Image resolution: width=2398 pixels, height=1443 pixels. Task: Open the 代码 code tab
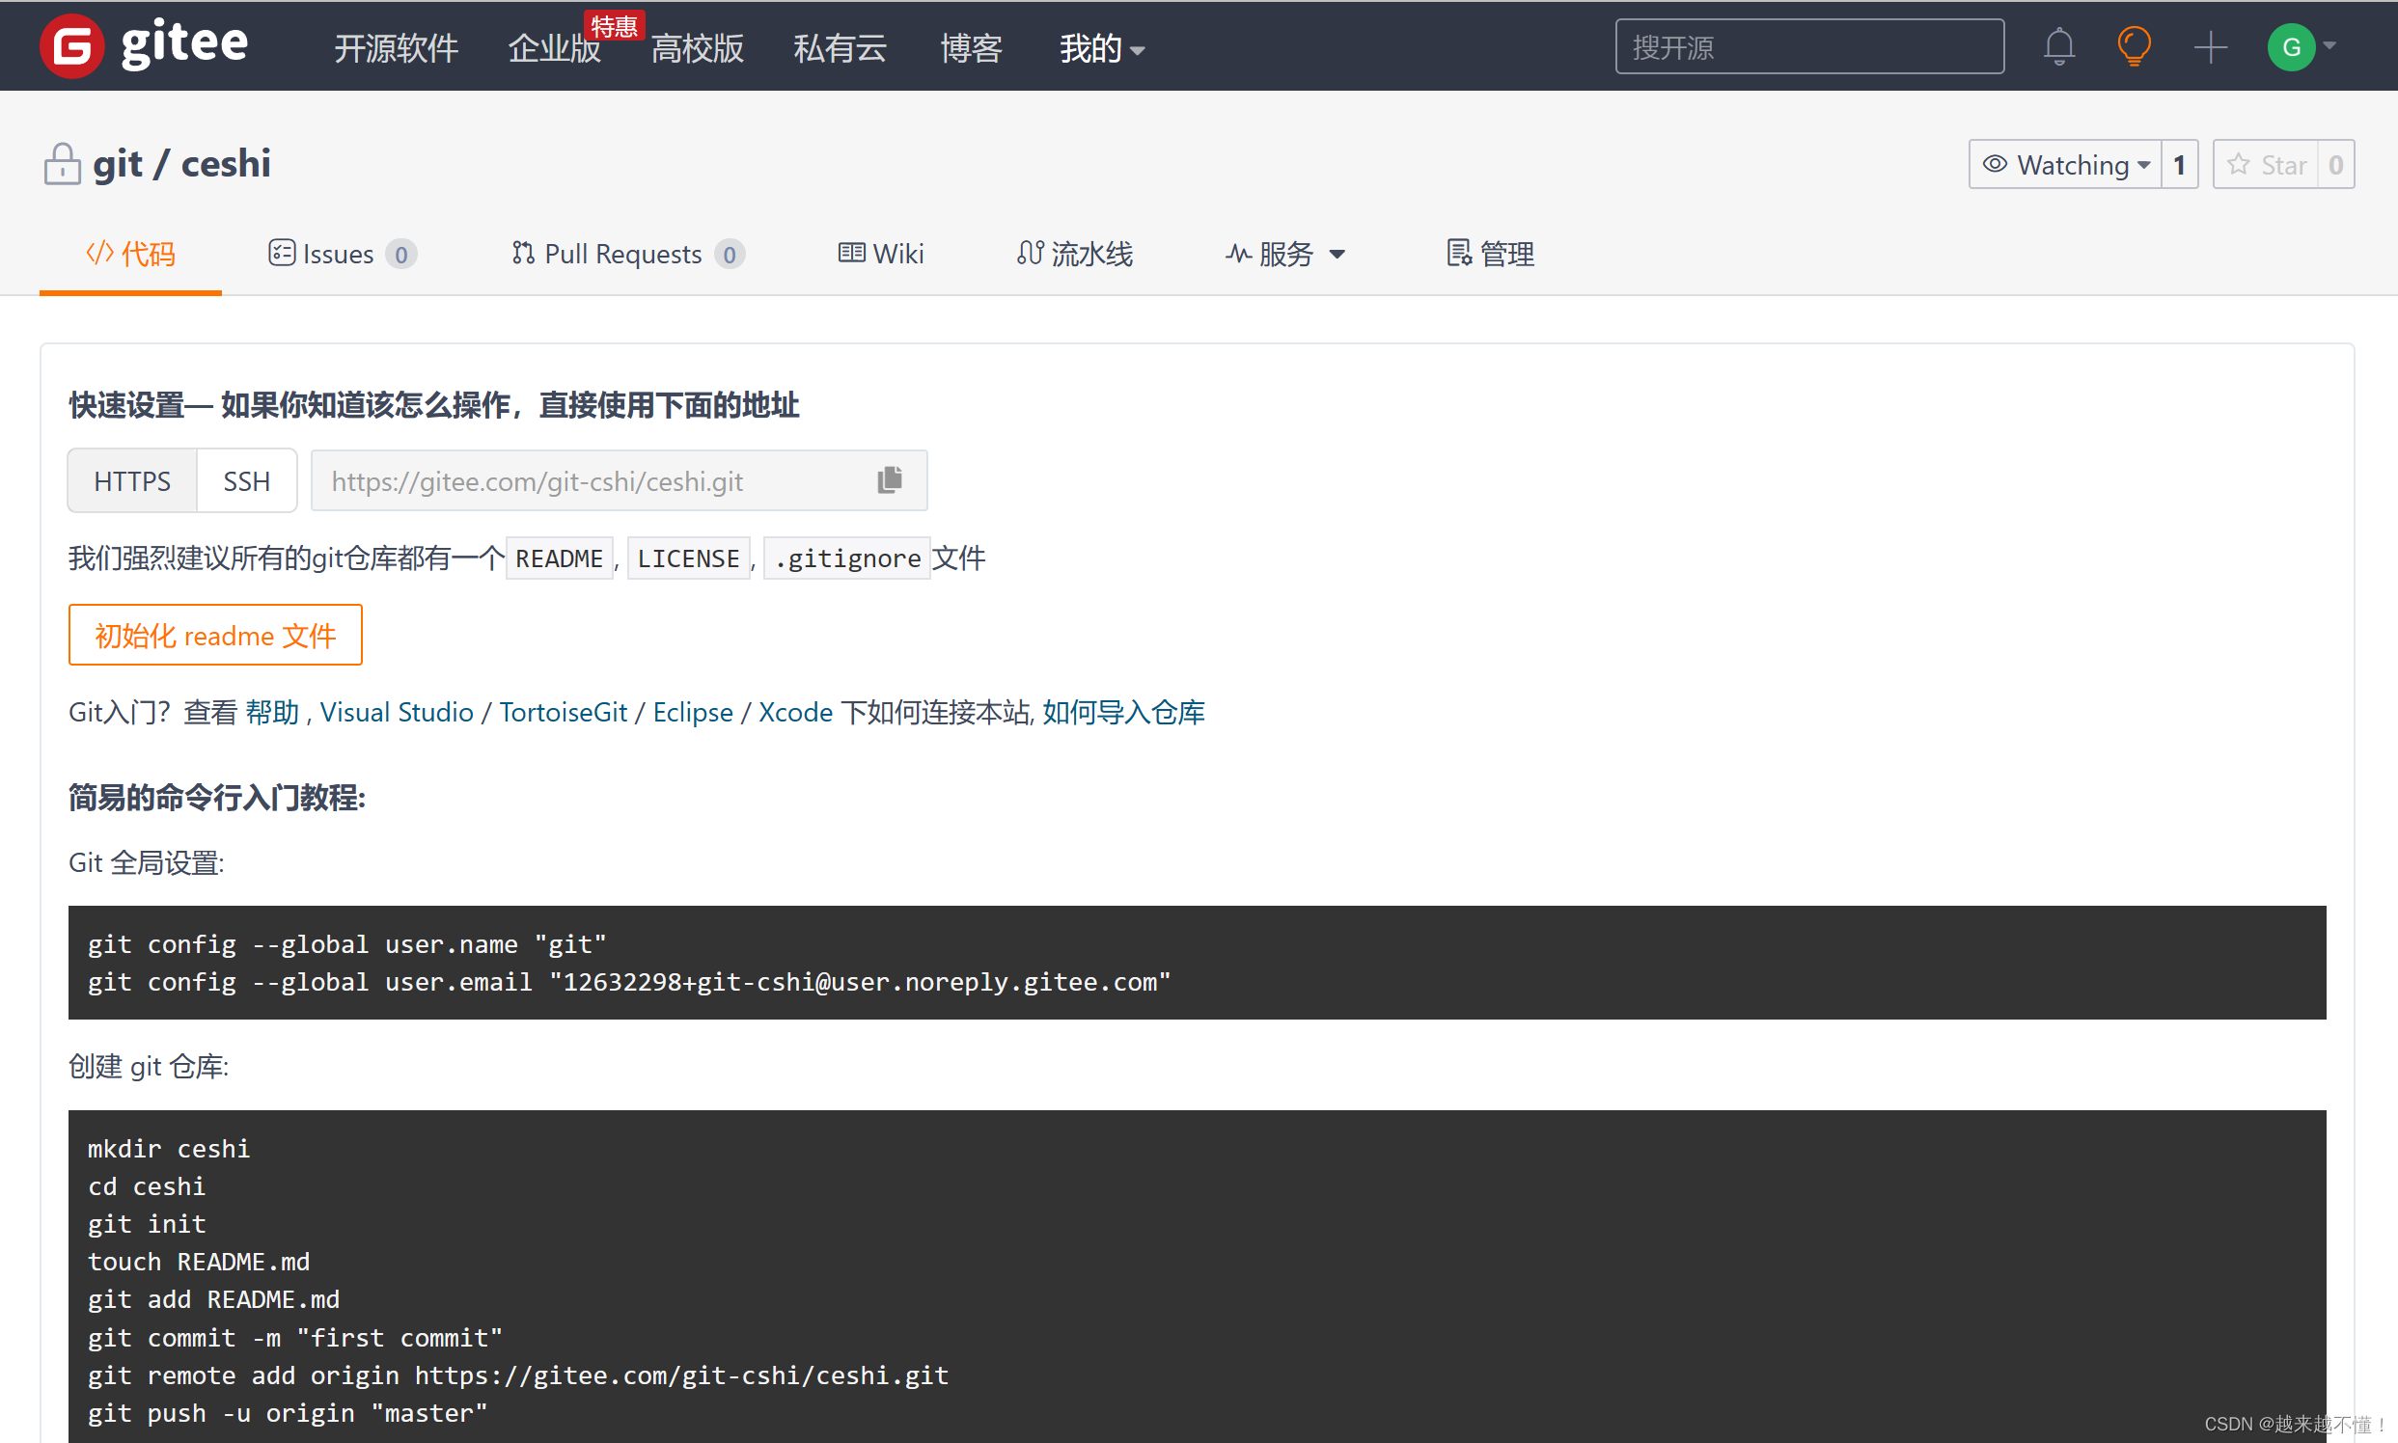[130, 254]
